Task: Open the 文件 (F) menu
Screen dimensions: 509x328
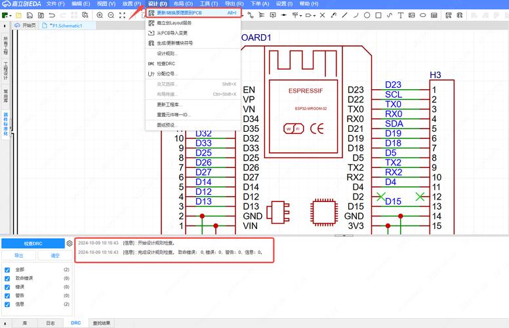Action: [56, 4]
